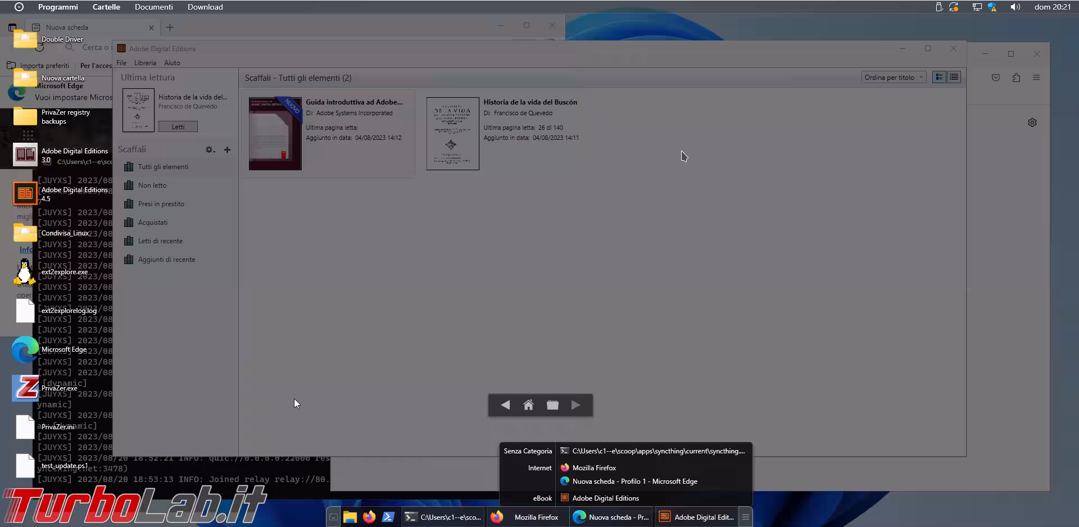1079x527 pixels.
Task: Open the Adobe guide book cover thumbnail
Action: (275, 134)
